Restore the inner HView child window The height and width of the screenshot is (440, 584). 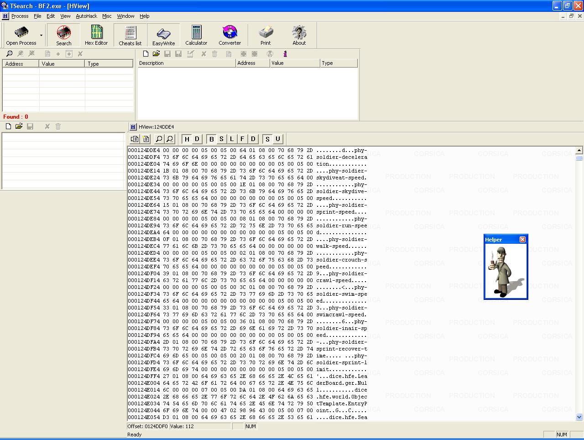(x=571, y=16)
